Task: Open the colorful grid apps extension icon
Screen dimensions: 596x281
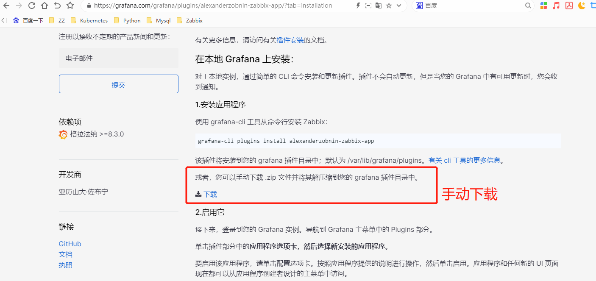Action: (x=544, y=6)
